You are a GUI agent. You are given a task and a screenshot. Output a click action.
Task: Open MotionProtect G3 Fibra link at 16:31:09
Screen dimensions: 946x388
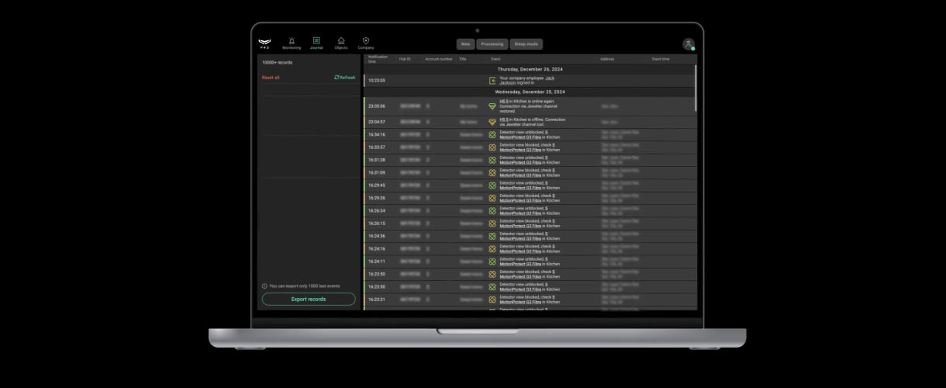[521, 175]
